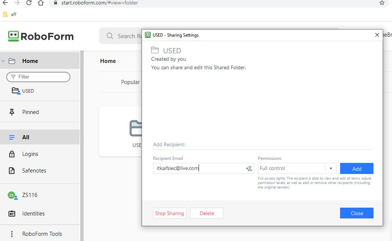Open RoboForm Tools three-dot menu
The image size is (392, 241).
point(12,234)
